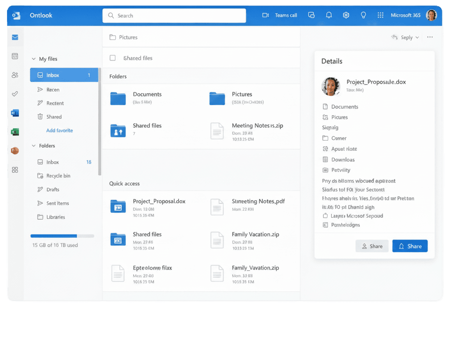This screenshot has height=349, width=449.
Task: Click the Project_Proposale.dox owner avatar in Details
Action: point(331,86)
